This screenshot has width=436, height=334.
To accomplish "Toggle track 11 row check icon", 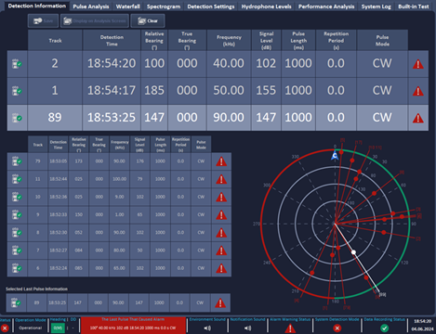I will point(17,179).
